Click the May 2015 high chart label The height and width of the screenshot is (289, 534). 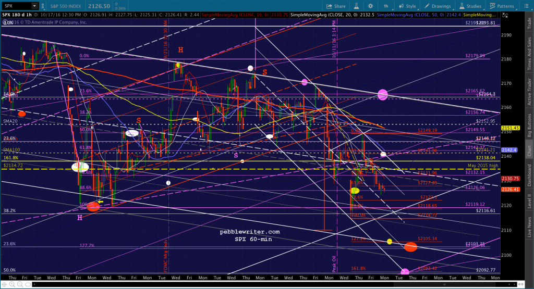coord(482,166)
